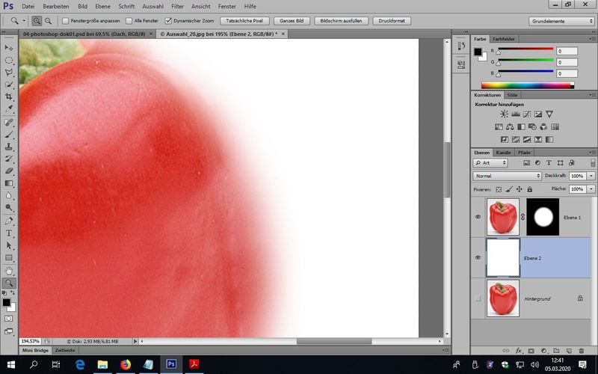This screenshot has height=374, width=598.
Task: Click the layer mask thumbnail on Ebene 1
Action: (x=543, y=217)
